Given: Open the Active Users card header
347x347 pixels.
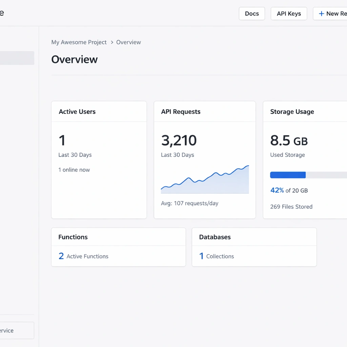Looking at the screenshot, I should coord(77,112).
